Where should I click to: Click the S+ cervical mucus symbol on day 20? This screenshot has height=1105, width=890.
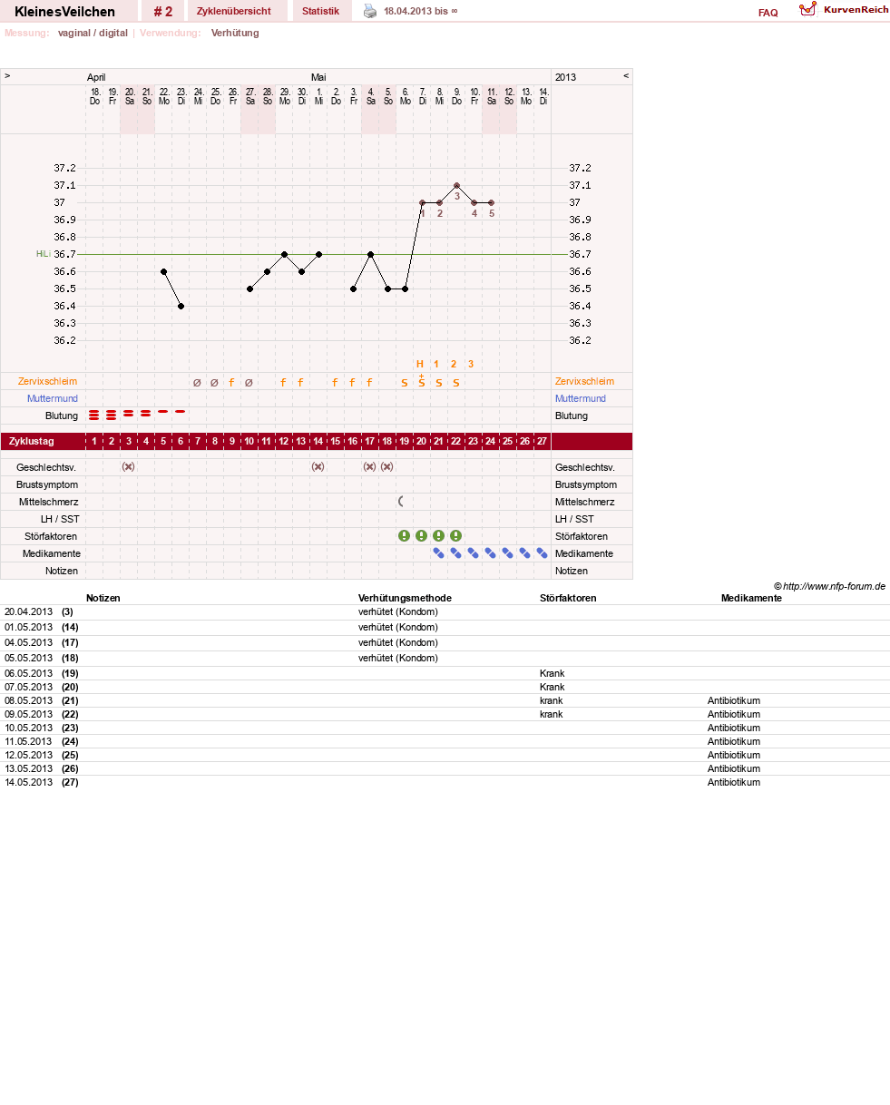(421, 380)
